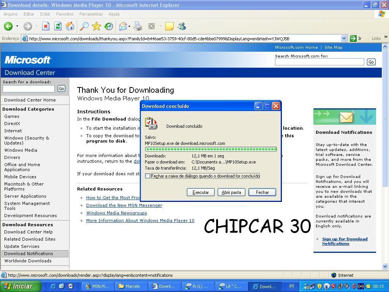Launch Messenger from the toolbar people icon
This screenshot has width=389, height=292.
pyautogui.click(x=182, y=26)
